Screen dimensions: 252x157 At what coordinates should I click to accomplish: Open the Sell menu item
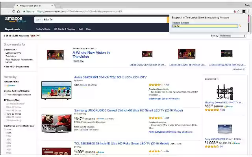pos(80,29)
